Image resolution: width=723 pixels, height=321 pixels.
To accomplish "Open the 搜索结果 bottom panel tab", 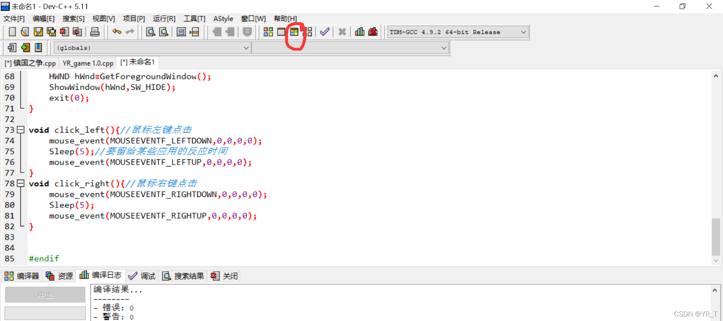I will [183, 276].
